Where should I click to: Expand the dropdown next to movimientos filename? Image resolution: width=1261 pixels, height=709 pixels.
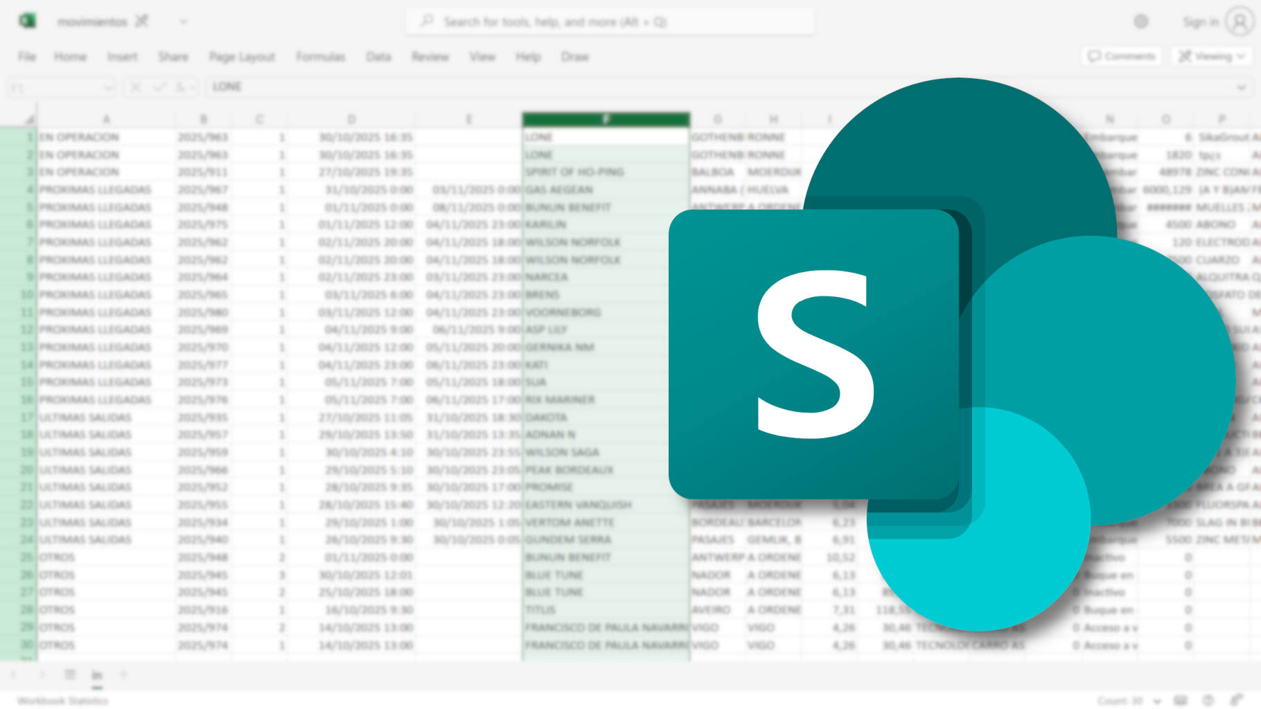[184, 22]
